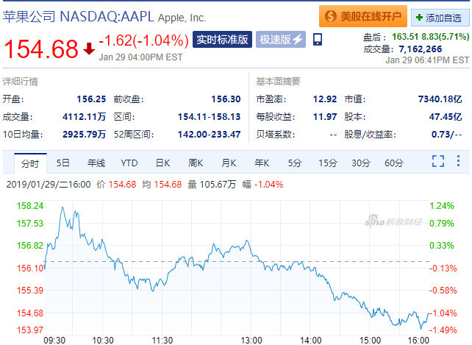Click the mobile phone icon
The width and height of the screenshot is (472, 345).
[318, 40]
